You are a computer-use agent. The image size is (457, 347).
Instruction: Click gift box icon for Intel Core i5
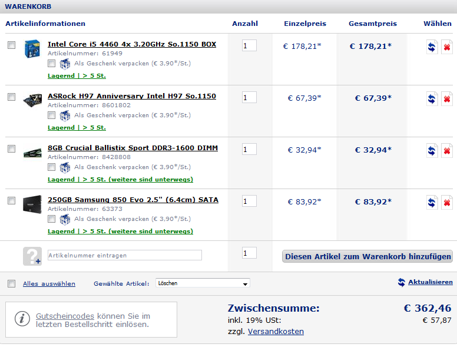pos(65,64)
